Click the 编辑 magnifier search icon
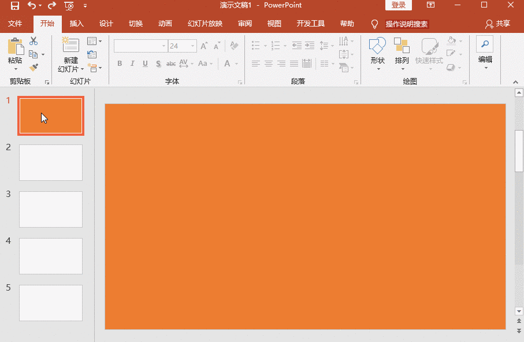The height and width of the screenshot is (342, 524). tap(485, 44)
